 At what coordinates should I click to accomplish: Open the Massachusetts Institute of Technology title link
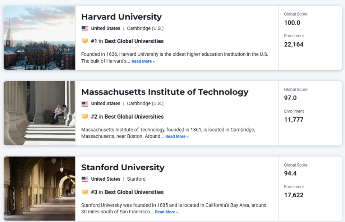pos(165,92)
